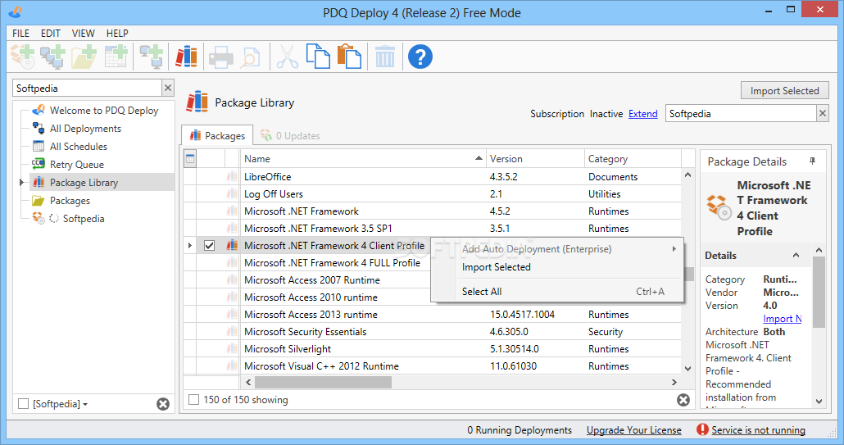Image resolution: width=844 pixels, height=445 pixels.
Task: Click the Package Details vertical scrollbar thumb
Action: pyautogui.click(x=819, y=291)
